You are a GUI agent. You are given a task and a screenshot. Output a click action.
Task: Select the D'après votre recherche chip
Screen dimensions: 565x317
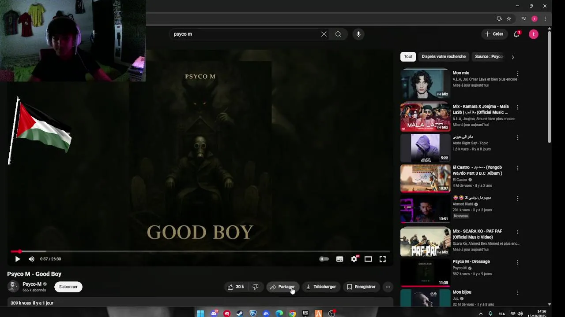[x=444, y=56]
